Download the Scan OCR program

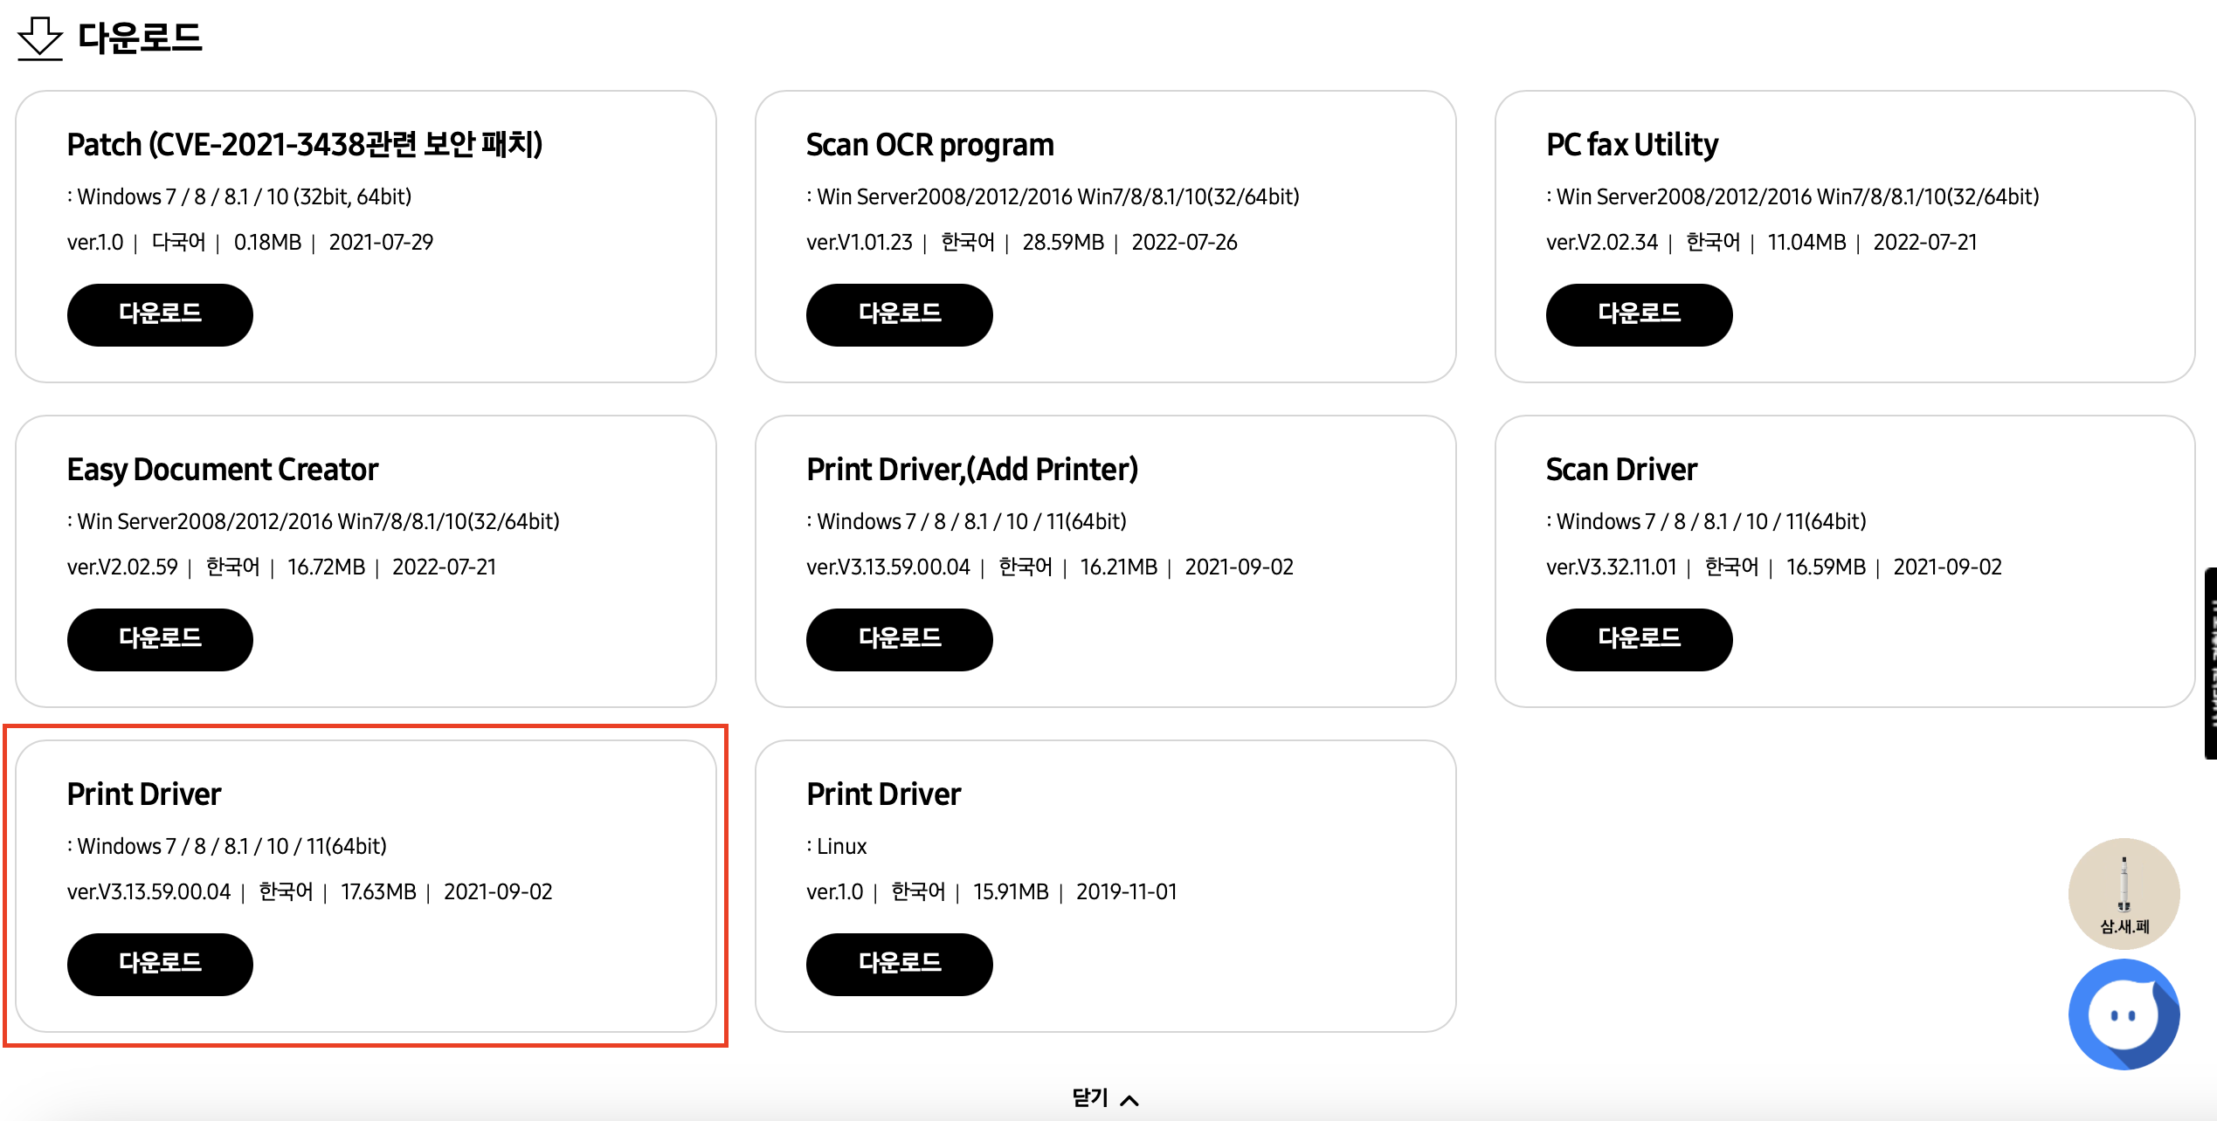[899, 314]
